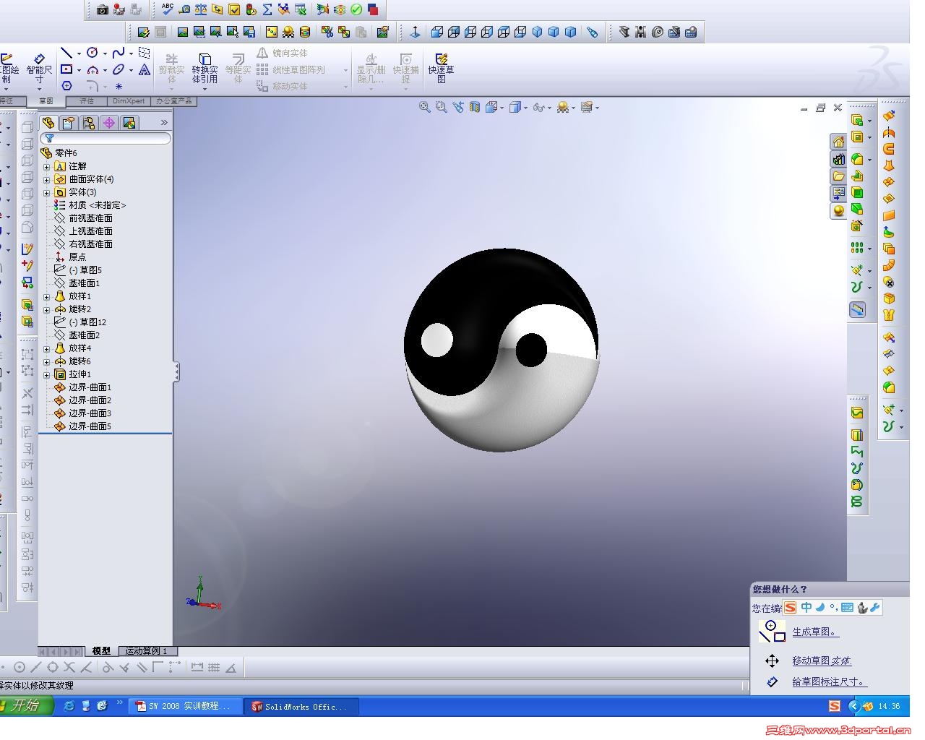Click the Previous View icon

click(457, 107)
